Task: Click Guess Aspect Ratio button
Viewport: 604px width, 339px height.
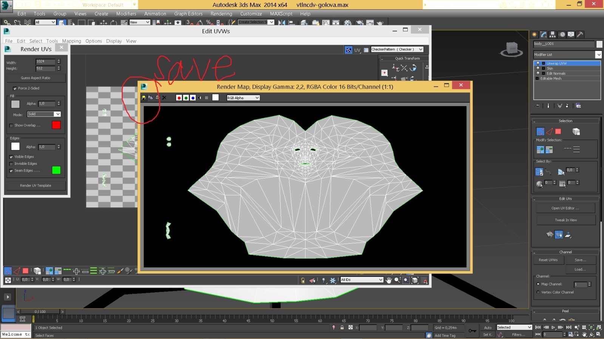Action: pyautogui.click(x=36, y=78)
